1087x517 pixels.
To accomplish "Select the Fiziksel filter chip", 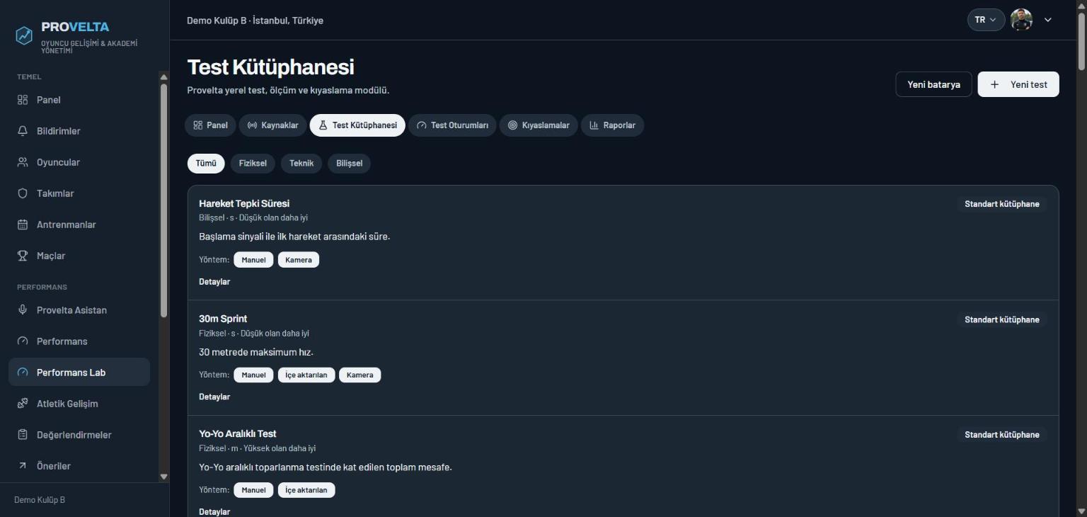I will click(253, 164).
